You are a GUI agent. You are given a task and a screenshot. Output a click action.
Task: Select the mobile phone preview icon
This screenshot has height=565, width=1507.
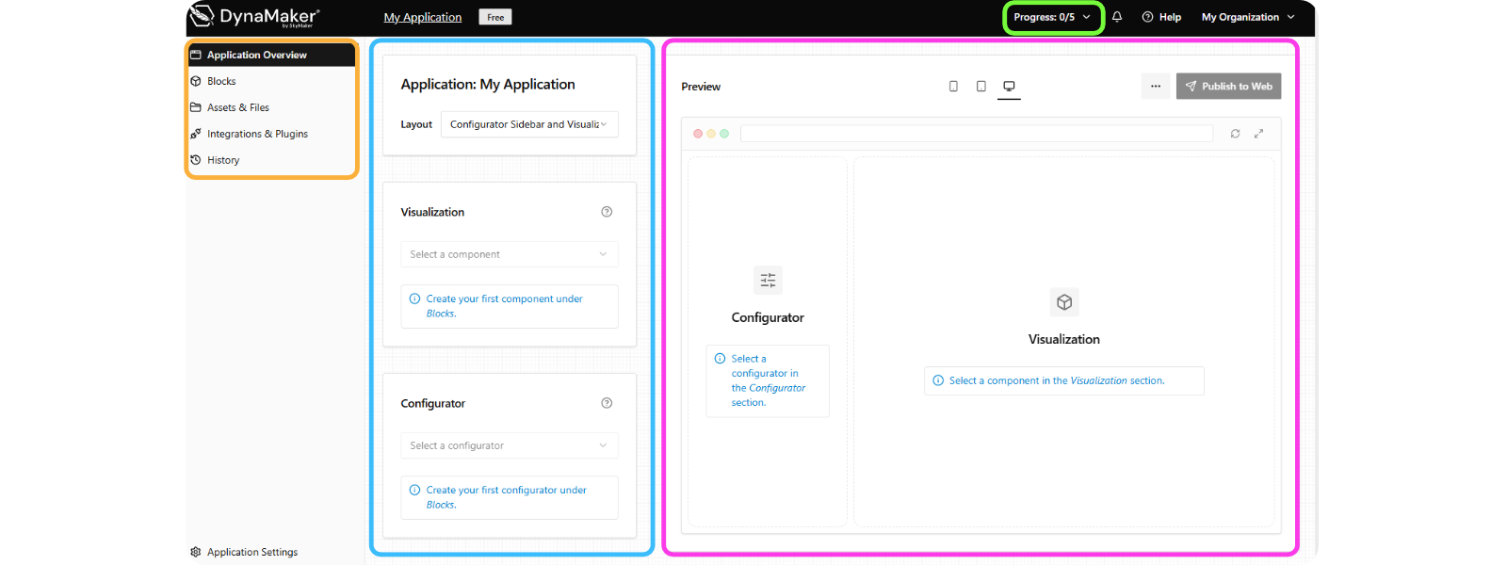[x=953, y=86]
